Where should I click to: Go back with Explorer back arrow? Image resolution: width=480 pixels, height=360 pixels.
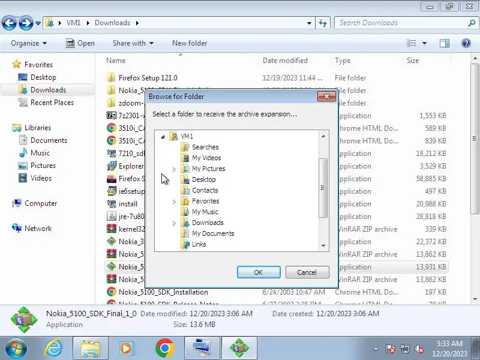pos(9,23)
